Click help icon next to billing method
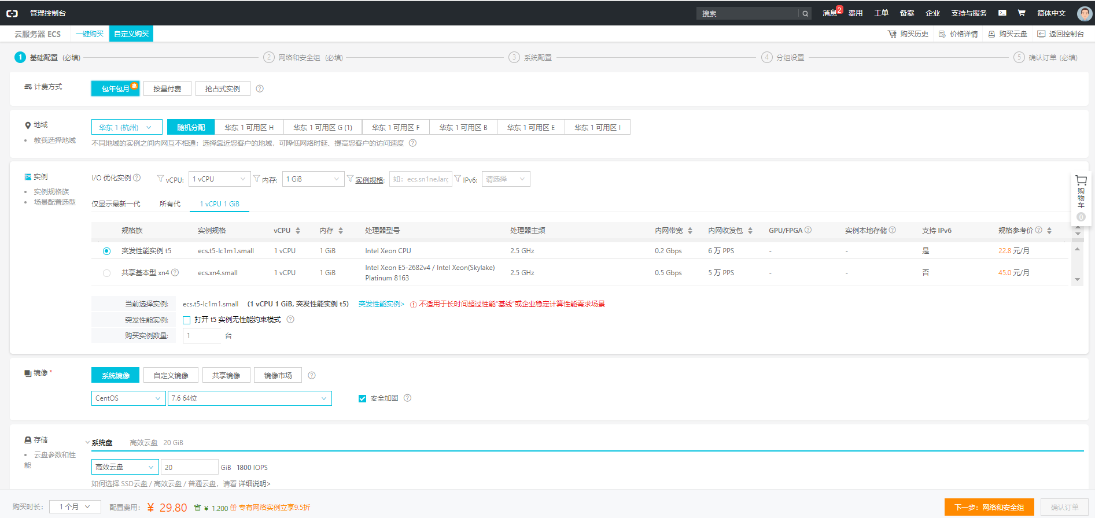Screen dimensions: 1095x518 coord(260,88)
